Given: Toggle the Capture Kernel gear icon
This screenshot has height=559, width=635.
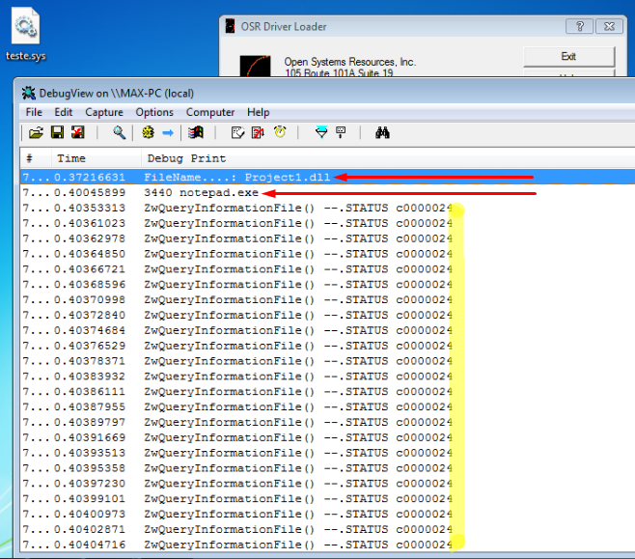Looking at the screenshot, I should [148, 133].
